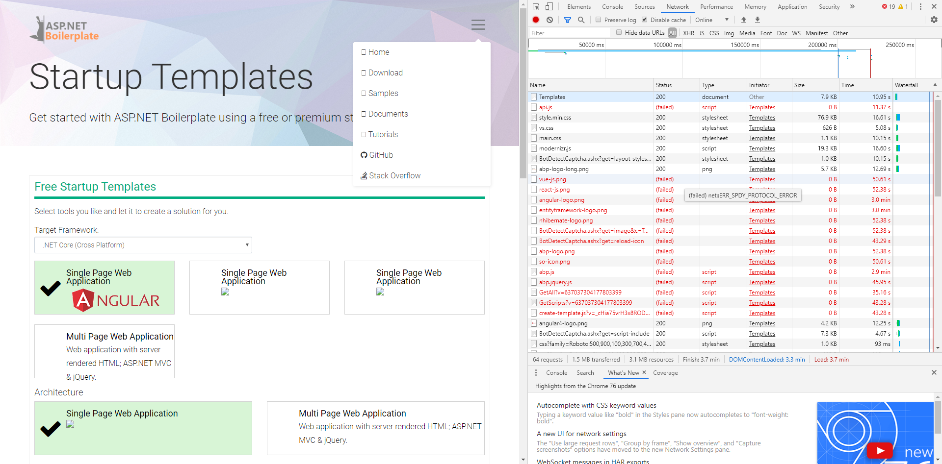Open the network request filter bar
The height and width of the screenshot is (464, 942).
(x=568, y=20)
